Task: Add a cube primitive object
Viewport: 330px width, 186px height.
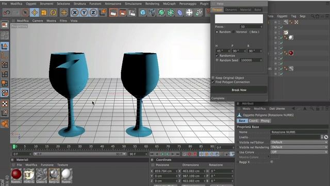Action: [x=143, y=12]
